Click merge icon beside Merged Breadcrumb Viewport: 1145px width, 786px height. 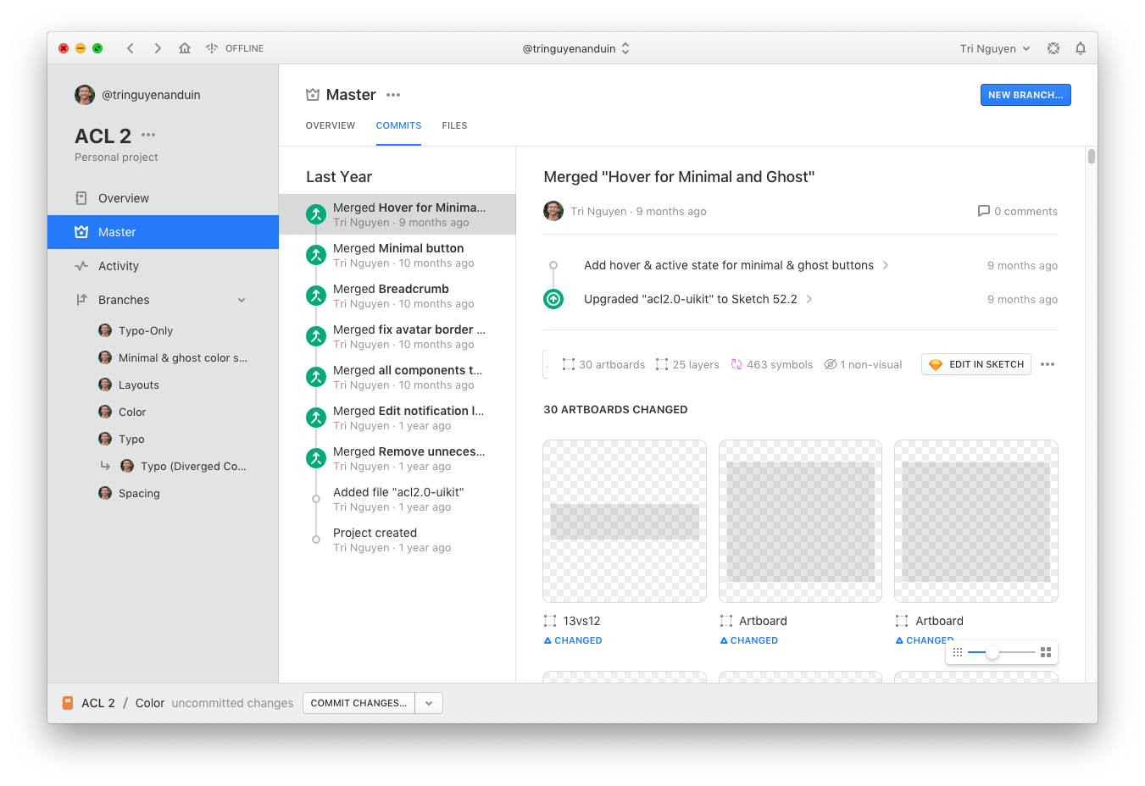[316, 296]
